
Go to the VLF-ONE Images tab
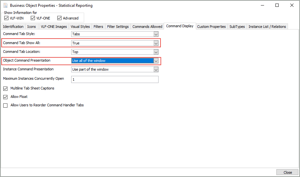point(54,27)
